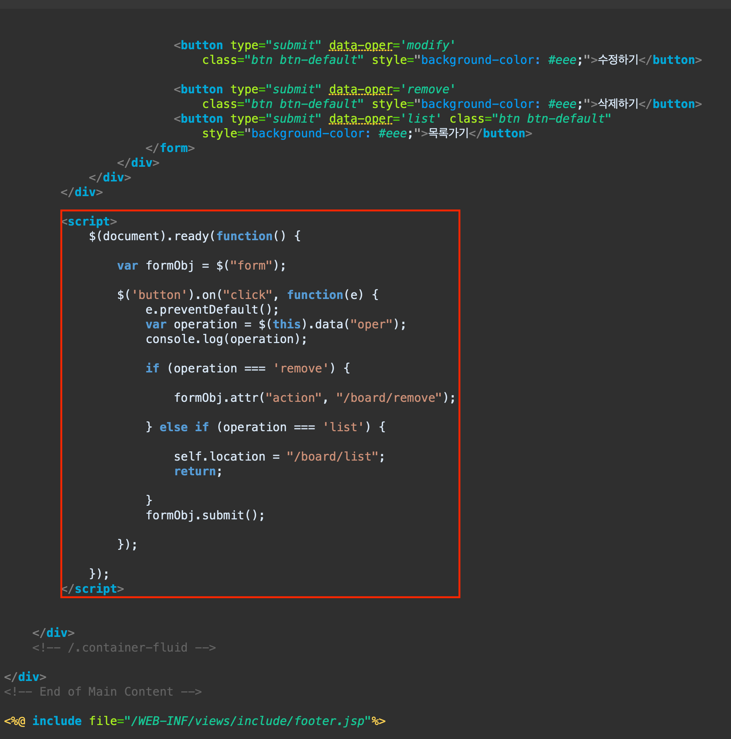Viewport: 731px width, 739px height.
Task: Click the End of Main Content comment
Action: point(103,692)
